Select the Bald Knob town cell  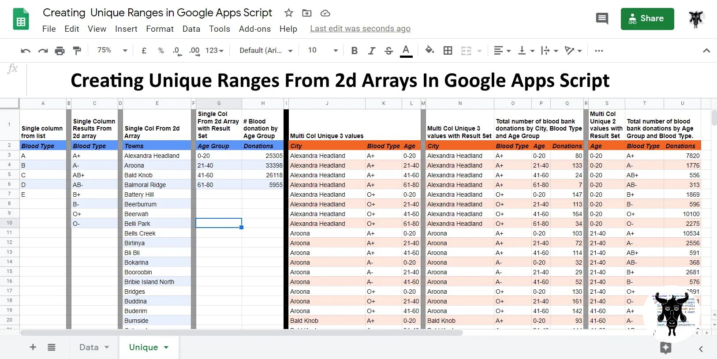157,175
